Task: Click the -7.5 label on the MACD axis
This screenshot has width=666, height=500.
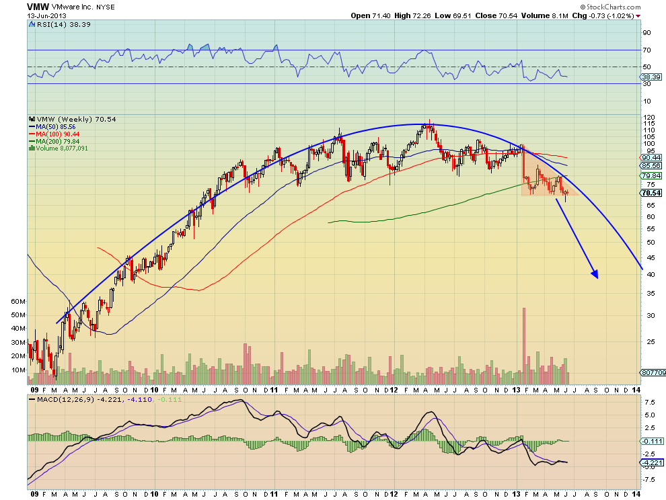Action: click(649, 480)
